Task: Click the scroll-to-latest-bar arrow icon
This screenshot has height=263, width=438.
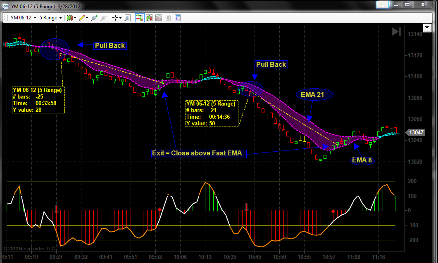Action: (x=396, y=31)
